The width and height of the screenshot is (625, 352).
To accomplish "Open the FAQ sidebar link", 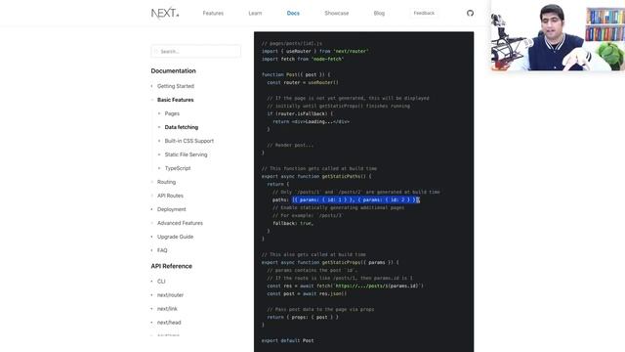I will pos(162,250).
